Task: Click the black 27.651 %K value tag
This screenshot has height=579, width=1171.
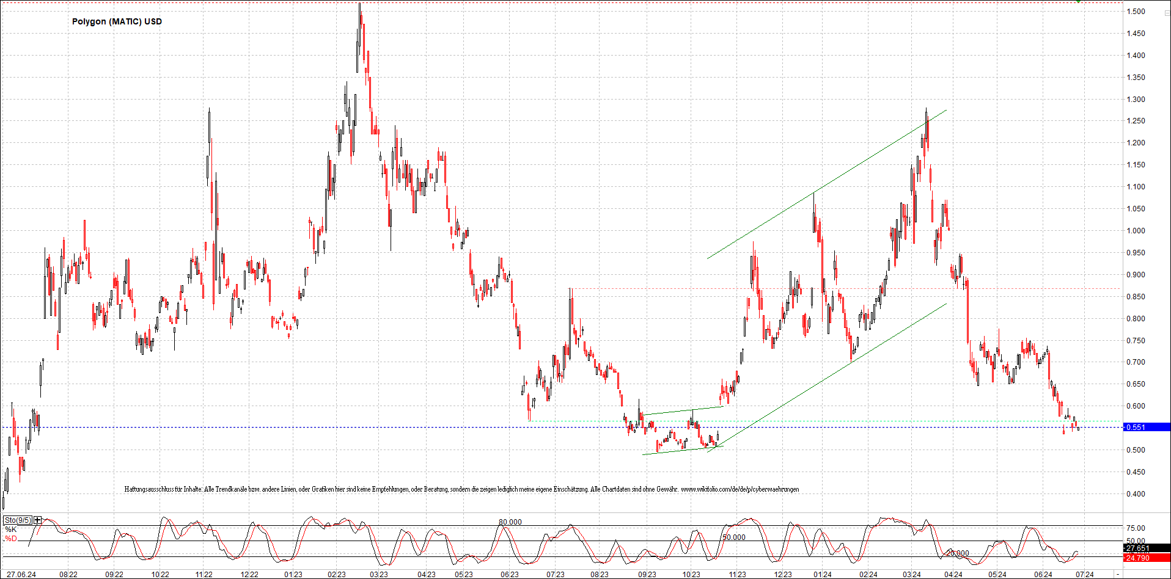Action: (x=1147, y=548)
